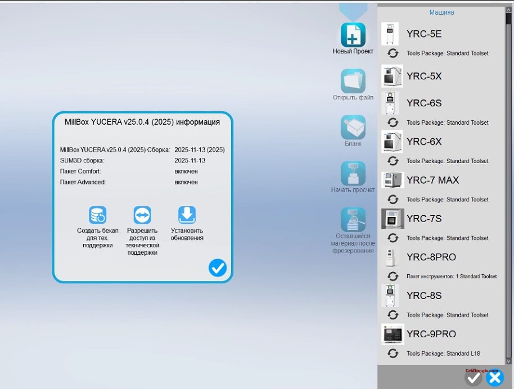514x389 pixels.
Task: Pick the YRC-7 MAX machine thumbnail
Action: click(x=392, y=180)
